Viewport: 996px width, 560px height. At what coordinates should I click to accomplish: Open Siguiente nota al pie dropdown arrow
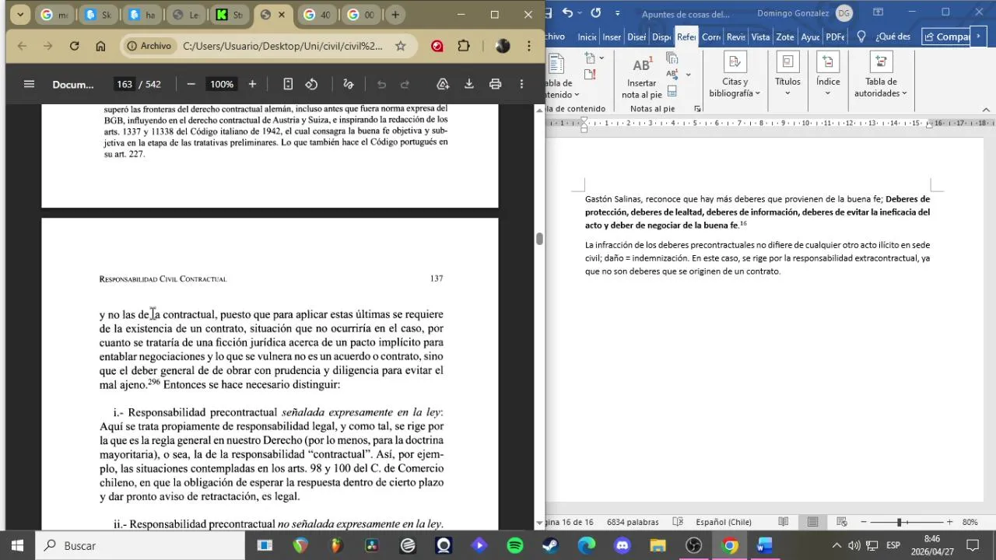688,75
